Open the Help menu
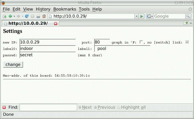This screenshot has width=194, height=119. [97, 9]
